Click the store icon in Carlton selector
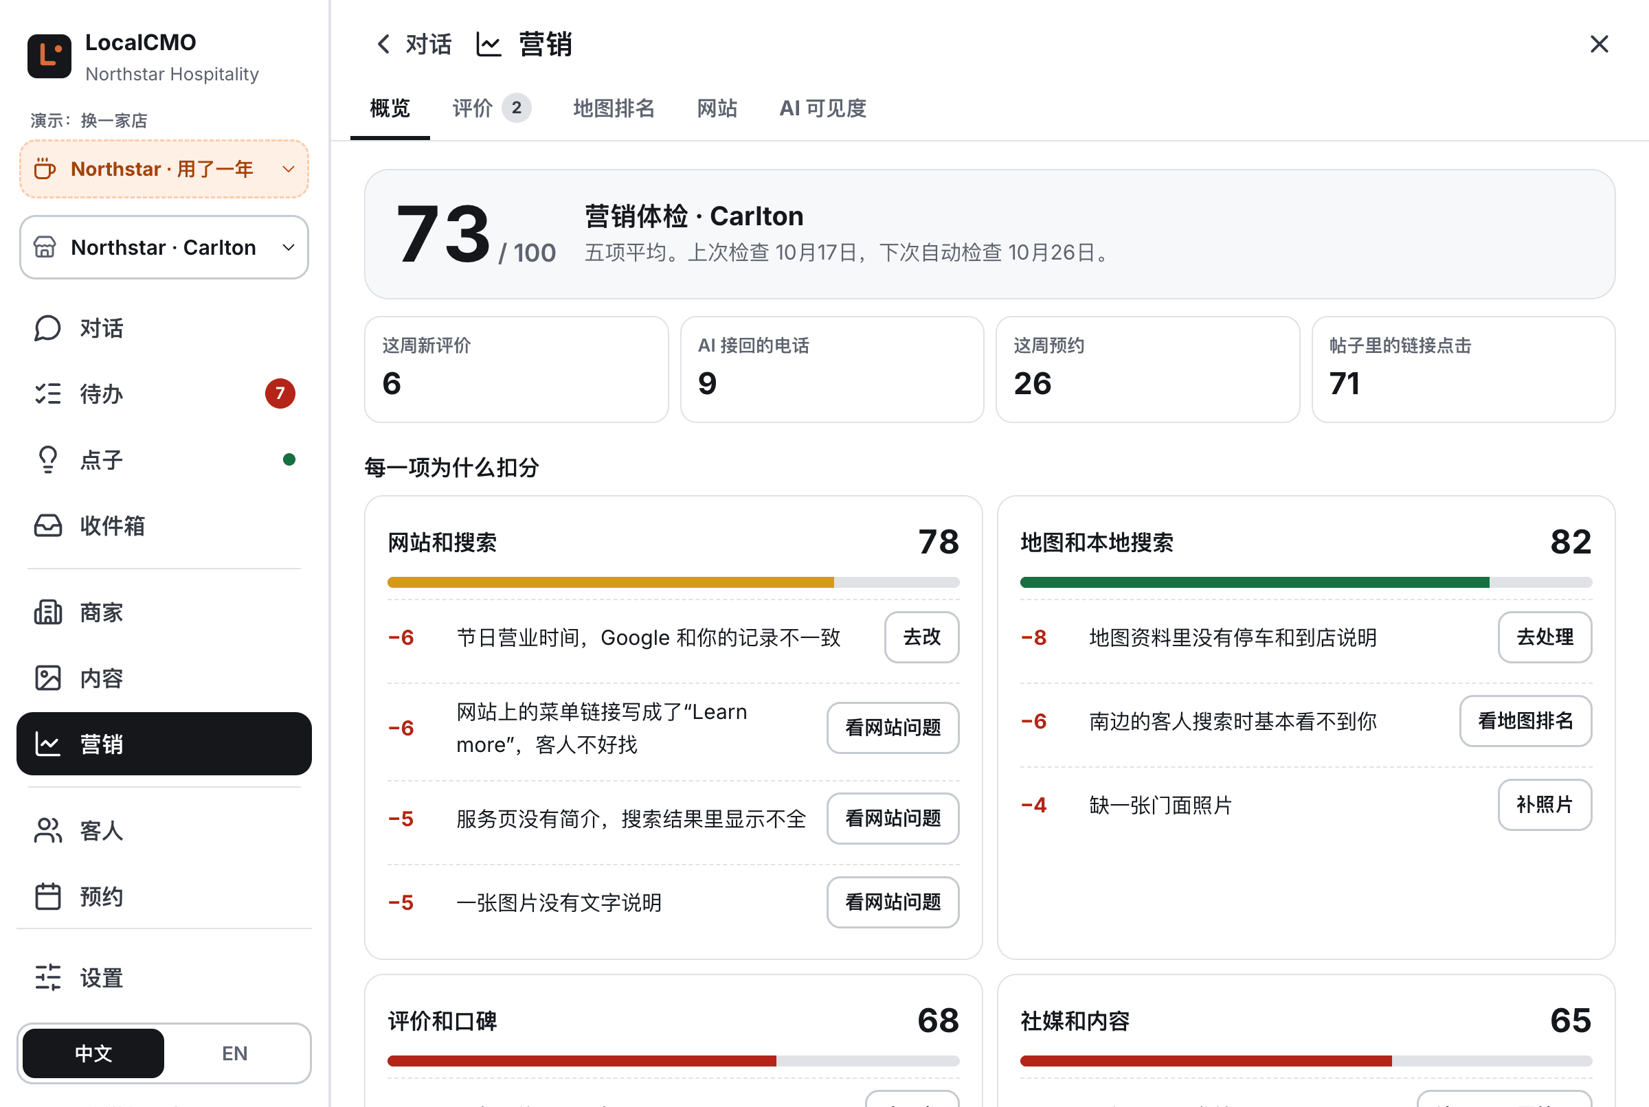The height and width of the screenshot is (1107, 1649). coord(45,248)
